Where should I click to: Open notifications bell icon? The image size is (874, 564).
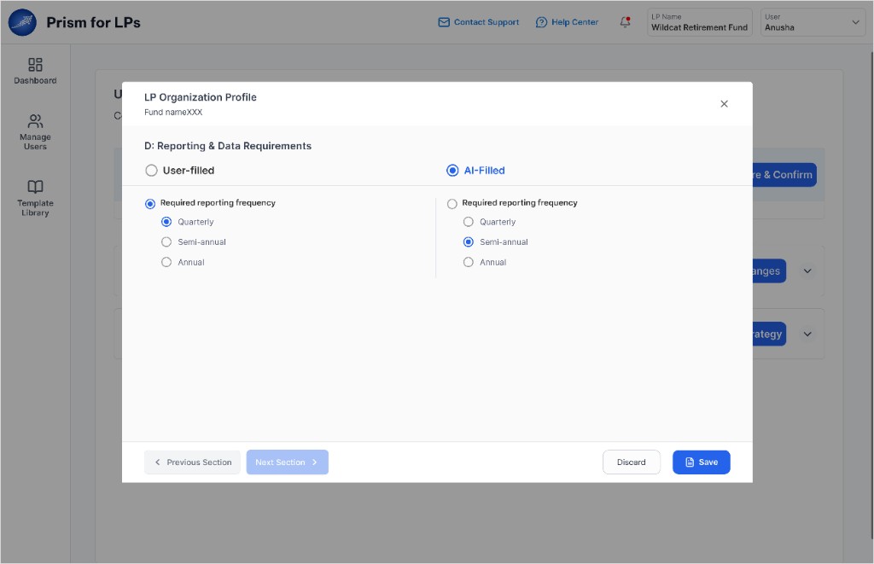[625, 22]
